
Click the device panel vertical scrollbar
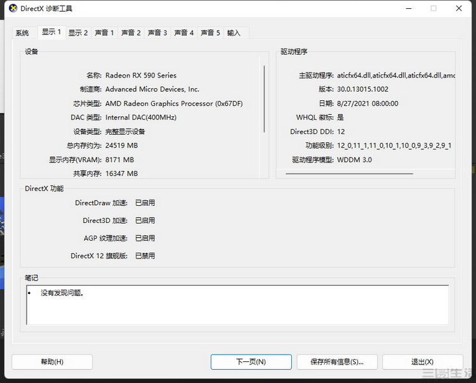tap(264, 98)
